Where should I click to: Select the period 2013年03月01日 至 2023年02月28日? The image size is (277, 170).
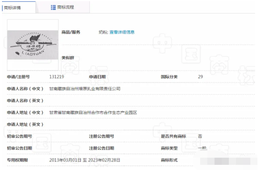click(x=85, y=160)
